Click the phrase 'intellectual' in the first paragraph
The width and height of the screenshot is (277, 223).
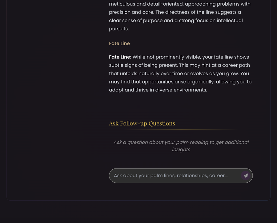pyautogui.click(x=230, y=21)
